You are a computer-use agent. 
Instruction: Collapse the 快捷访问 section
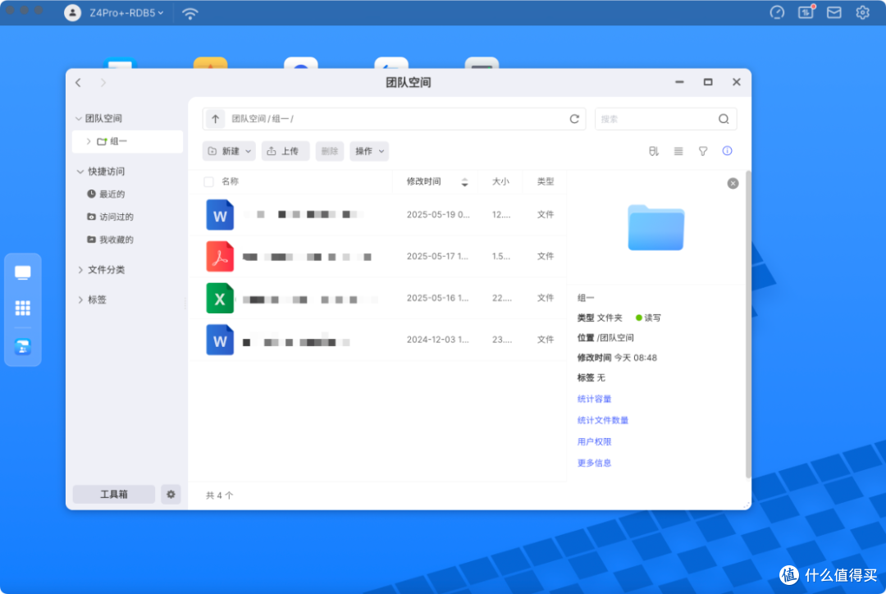(x=80, y=171)
